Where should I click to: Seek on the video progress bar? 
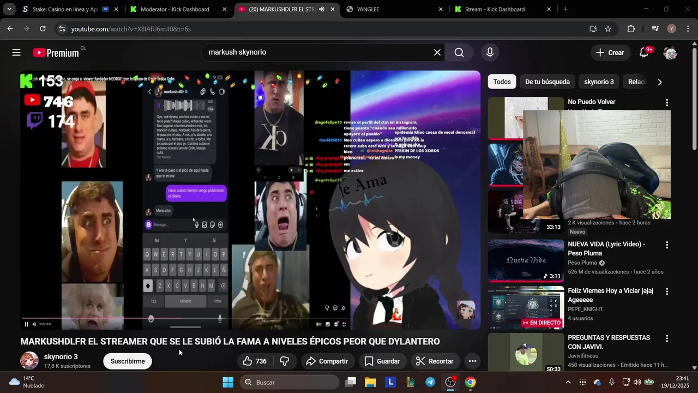coord(185,318)
